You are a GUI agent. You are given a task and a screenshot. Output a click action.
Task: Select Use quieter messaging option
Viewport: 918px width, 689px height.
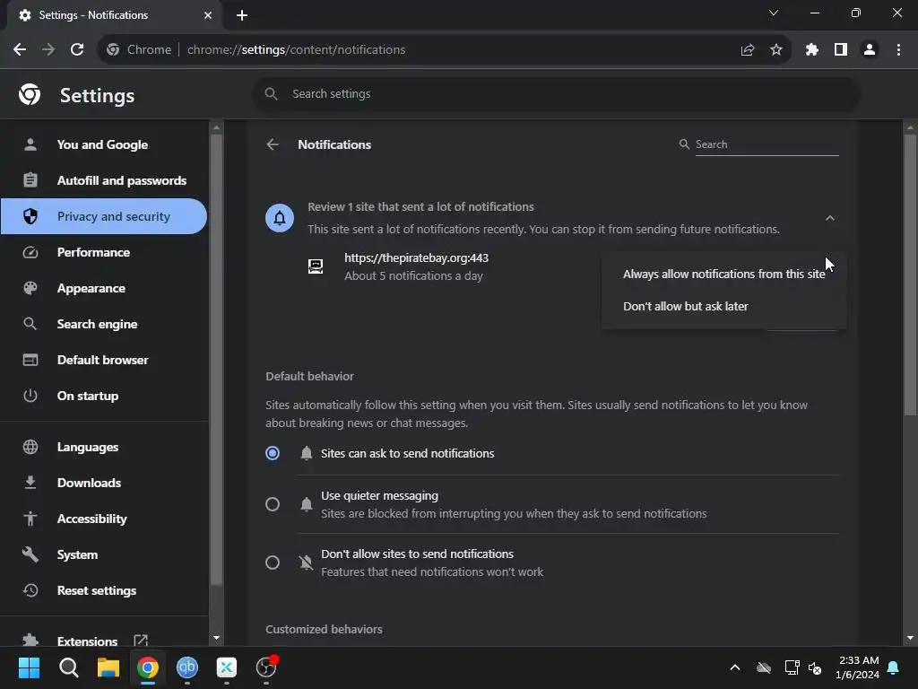pos(273,504)
